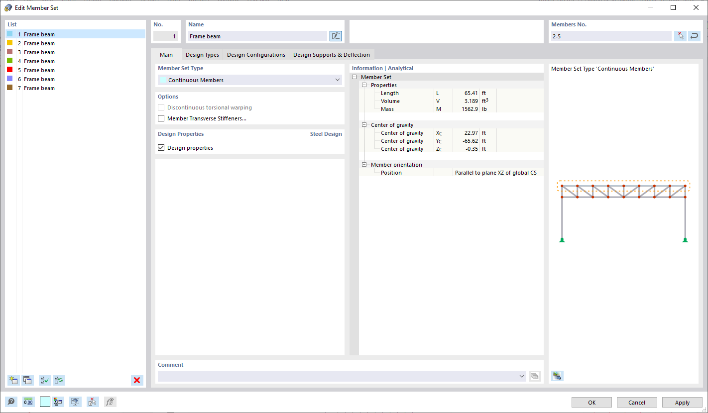
Task: Enable Member Transverse Stiffeners
Action: pos(161,118)
